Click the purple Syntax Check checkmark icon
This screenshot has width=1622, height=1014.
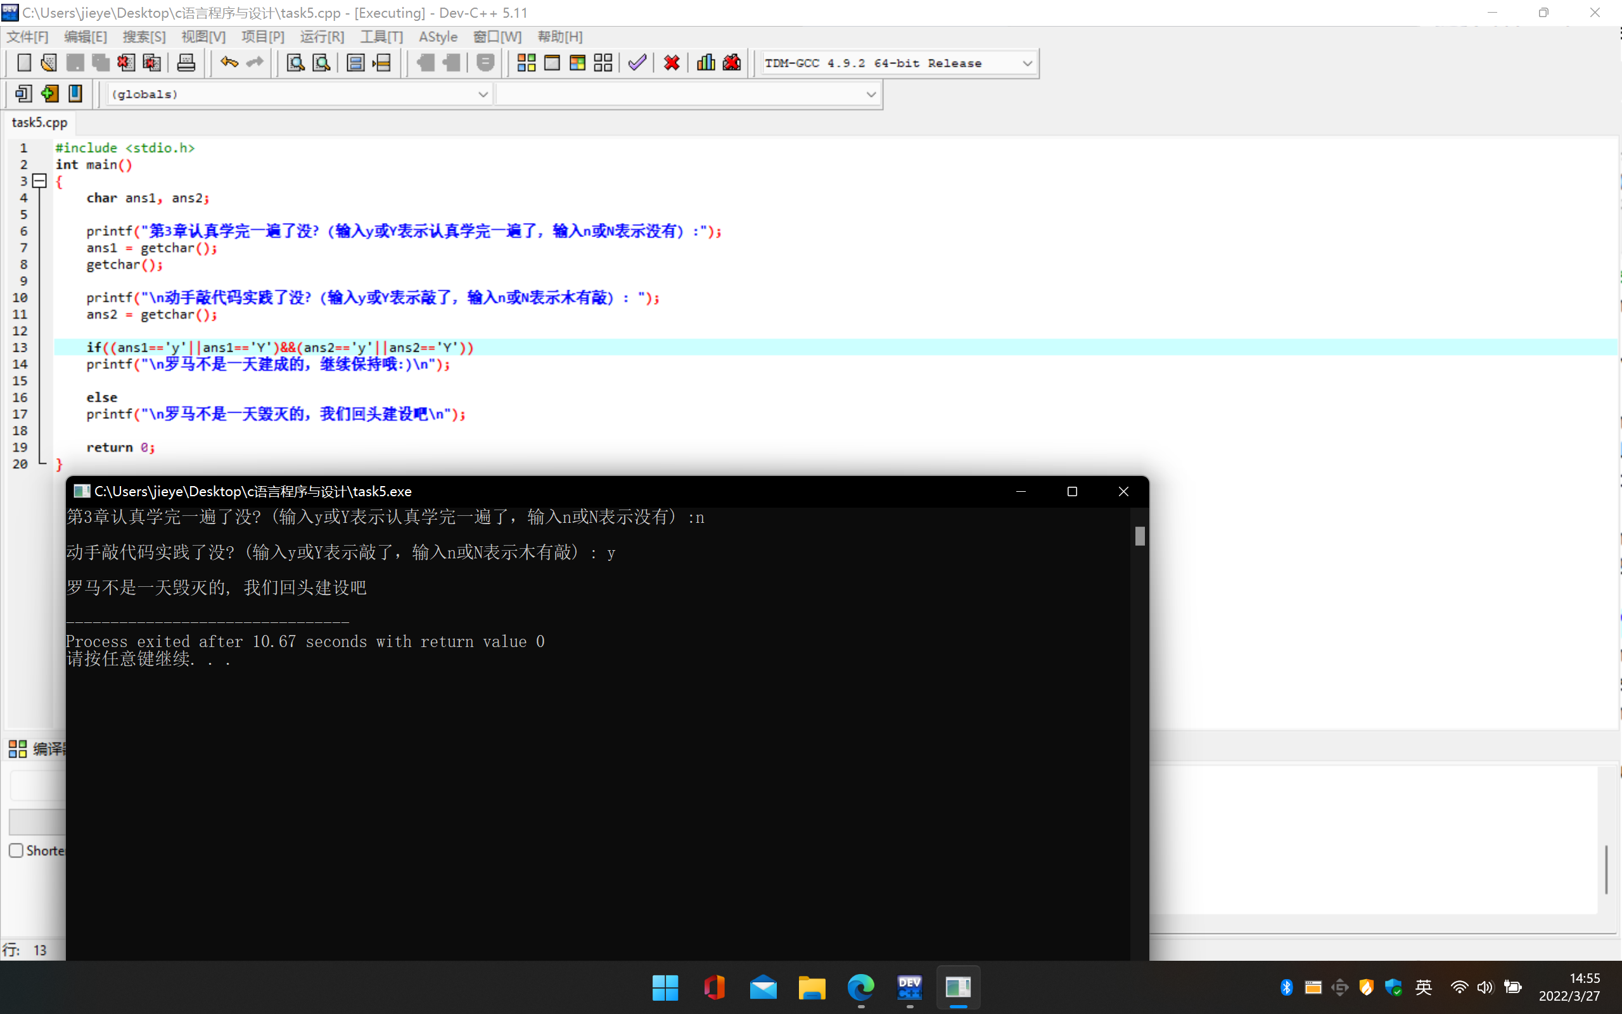pos(637,63)
